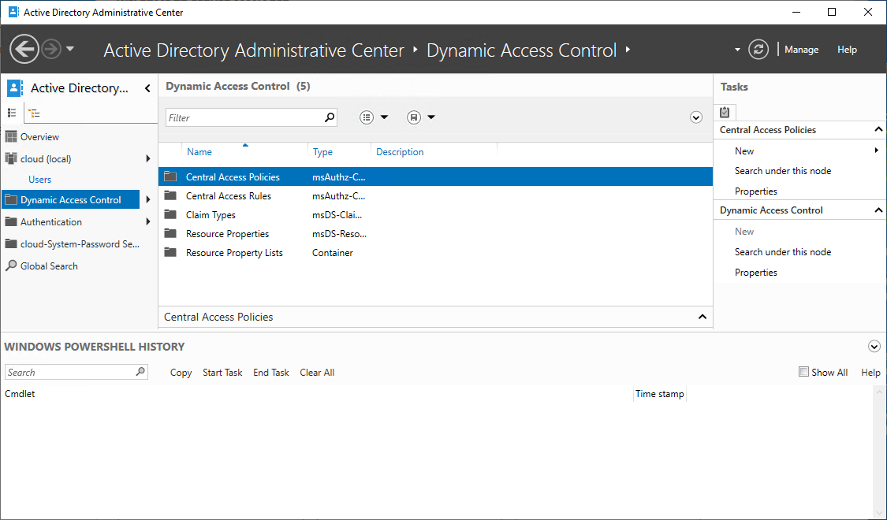Click the Tasks clipboard icon tab
887x520 pixels.
click(725, 112)
